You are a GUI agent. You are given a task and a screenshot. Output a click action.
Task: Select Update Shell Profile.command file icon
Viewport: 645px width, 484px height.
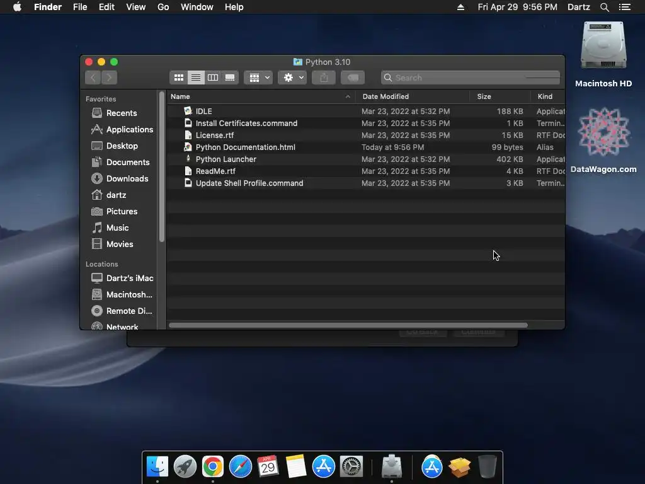(188, 183)
